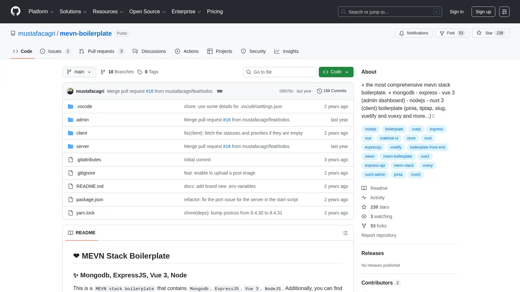
Task: Open the command palette icon in the header
Action: [x=504, y=12]
